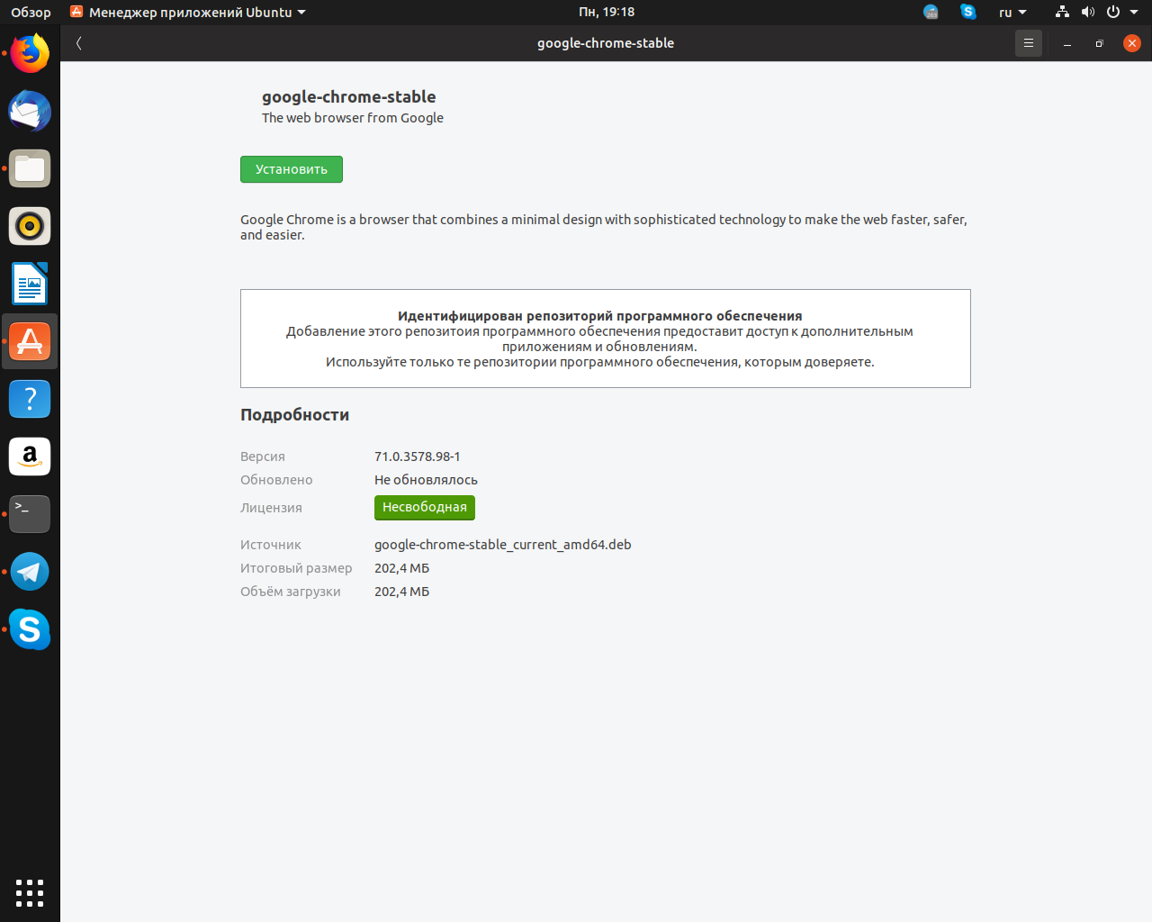Open Skype from the dock
The width and height of the screenshot is (1152, 922).
30,629
